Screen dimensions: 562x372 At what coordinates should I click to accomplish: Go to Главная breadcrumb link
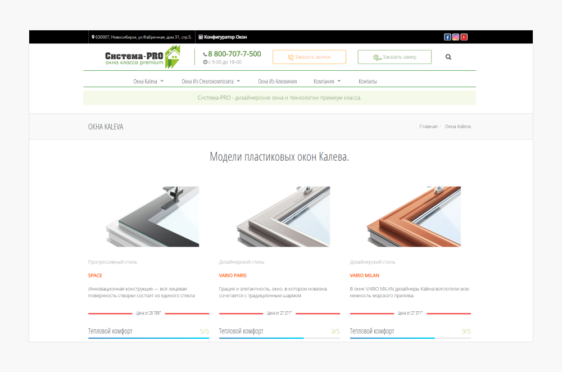428,126
